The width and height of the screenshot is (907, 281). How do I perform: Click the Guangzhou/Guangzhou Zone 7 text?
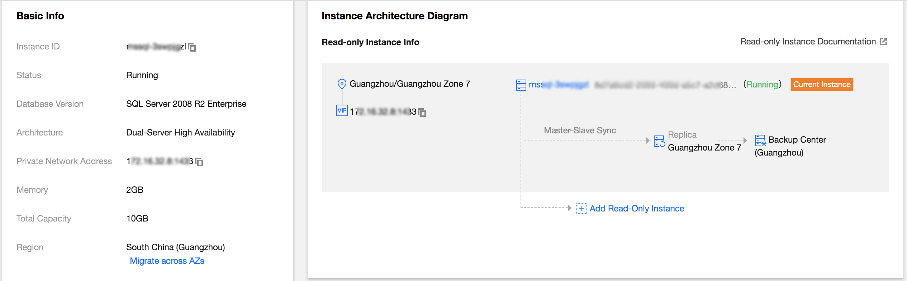[x=409, y=84]
